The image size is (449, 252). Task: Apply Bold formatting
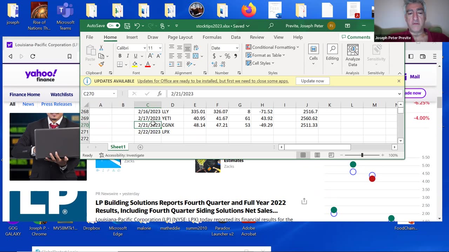pyautogui.click(x=120, y=56)
